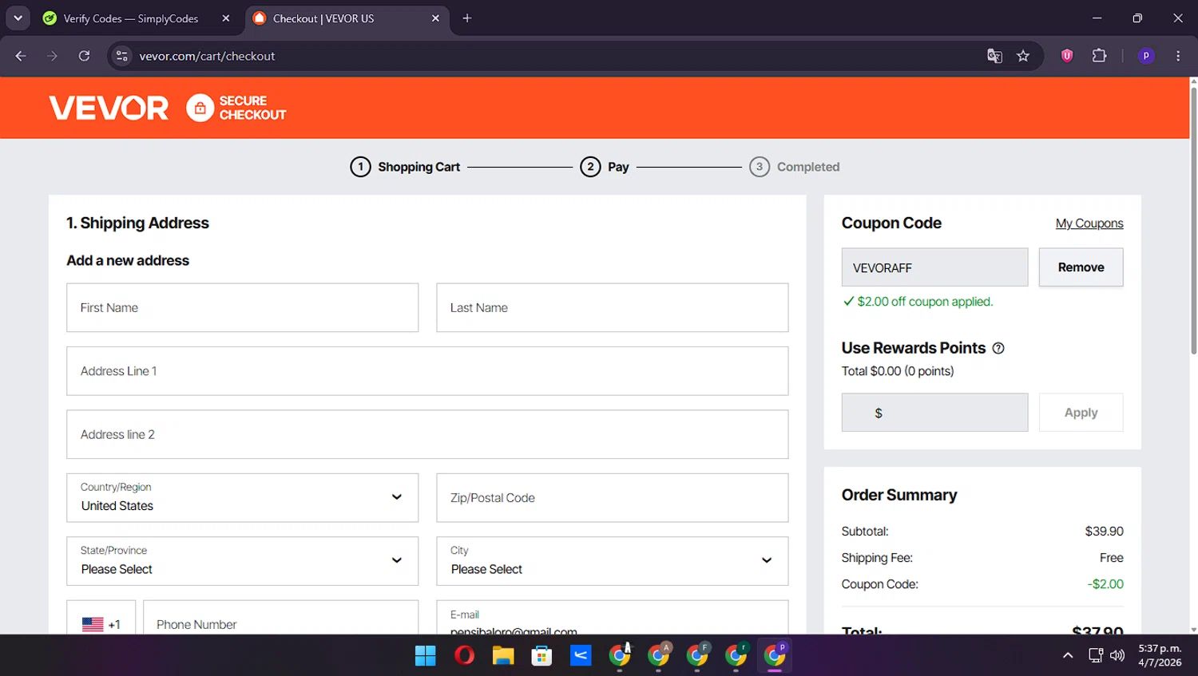View site information icon in address bar

tap(122, 56)
